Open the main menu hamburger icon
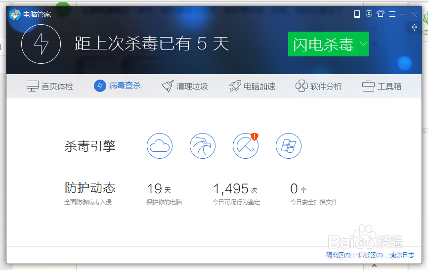Viewport: 428px width, 270px height. (392, 14)
